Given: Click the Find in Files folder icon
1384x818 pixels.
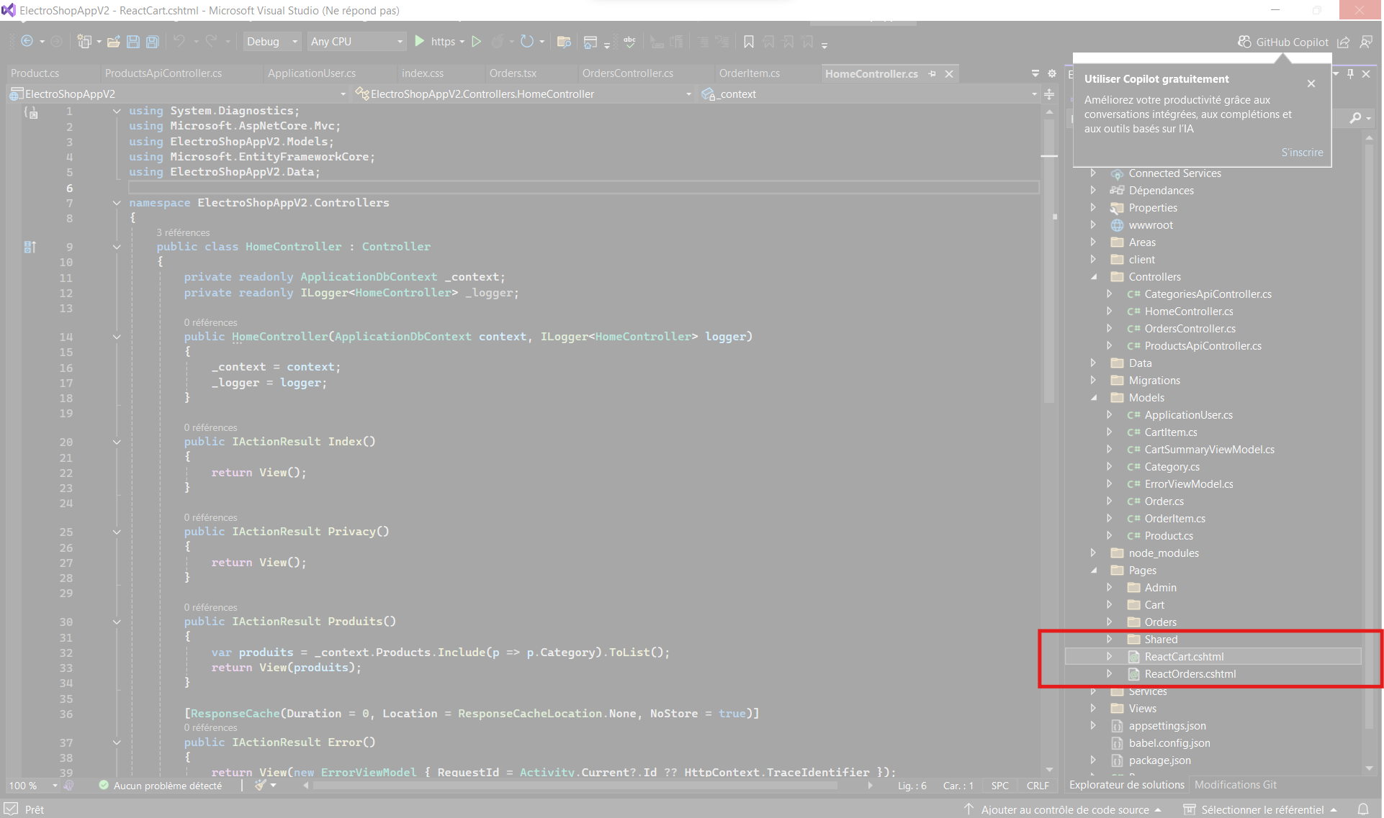Looking at the screenshot, I should point(564,42).
